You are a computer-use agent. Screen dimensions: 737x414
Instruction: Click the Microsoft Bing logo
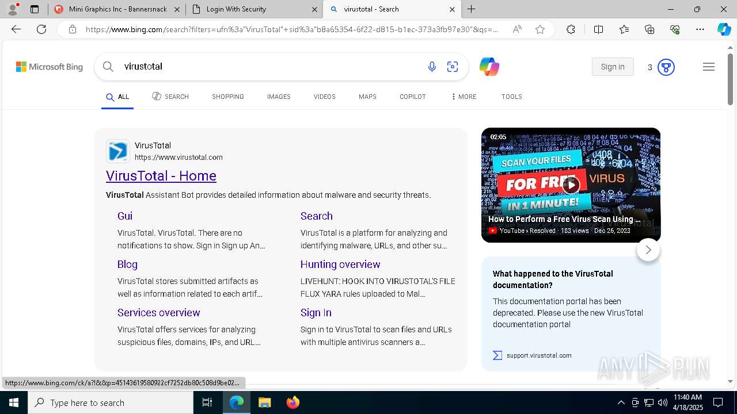pos(50,67)
